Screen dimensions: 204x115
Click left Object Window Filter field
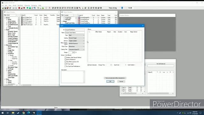tap(11, 15)
